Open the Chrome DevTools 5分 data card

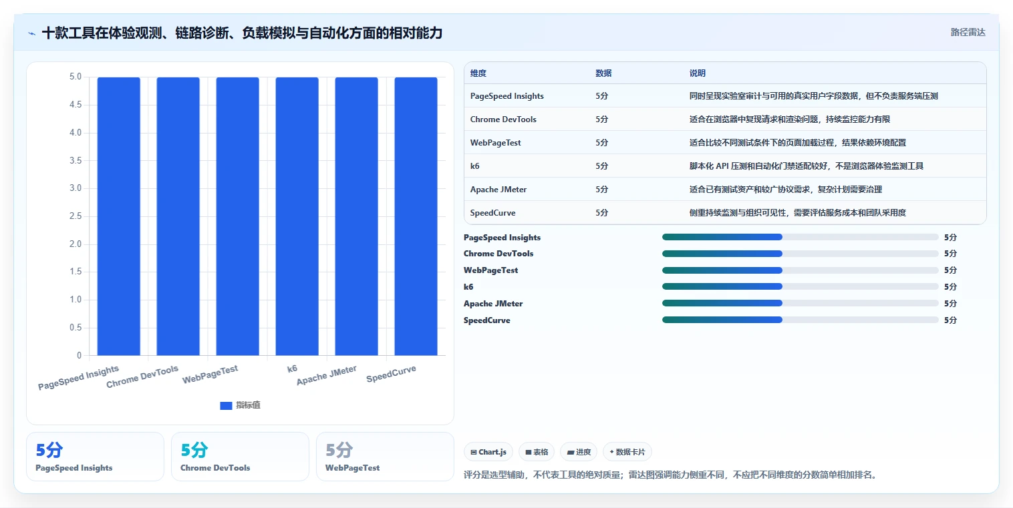[x=240, y=457]
